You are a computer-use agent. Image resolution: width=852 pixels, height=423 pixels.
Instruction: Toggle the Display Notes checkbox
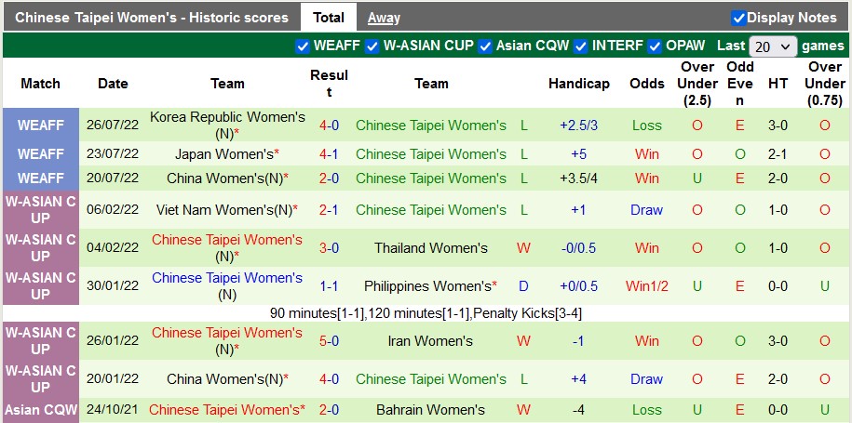point(738,18)
